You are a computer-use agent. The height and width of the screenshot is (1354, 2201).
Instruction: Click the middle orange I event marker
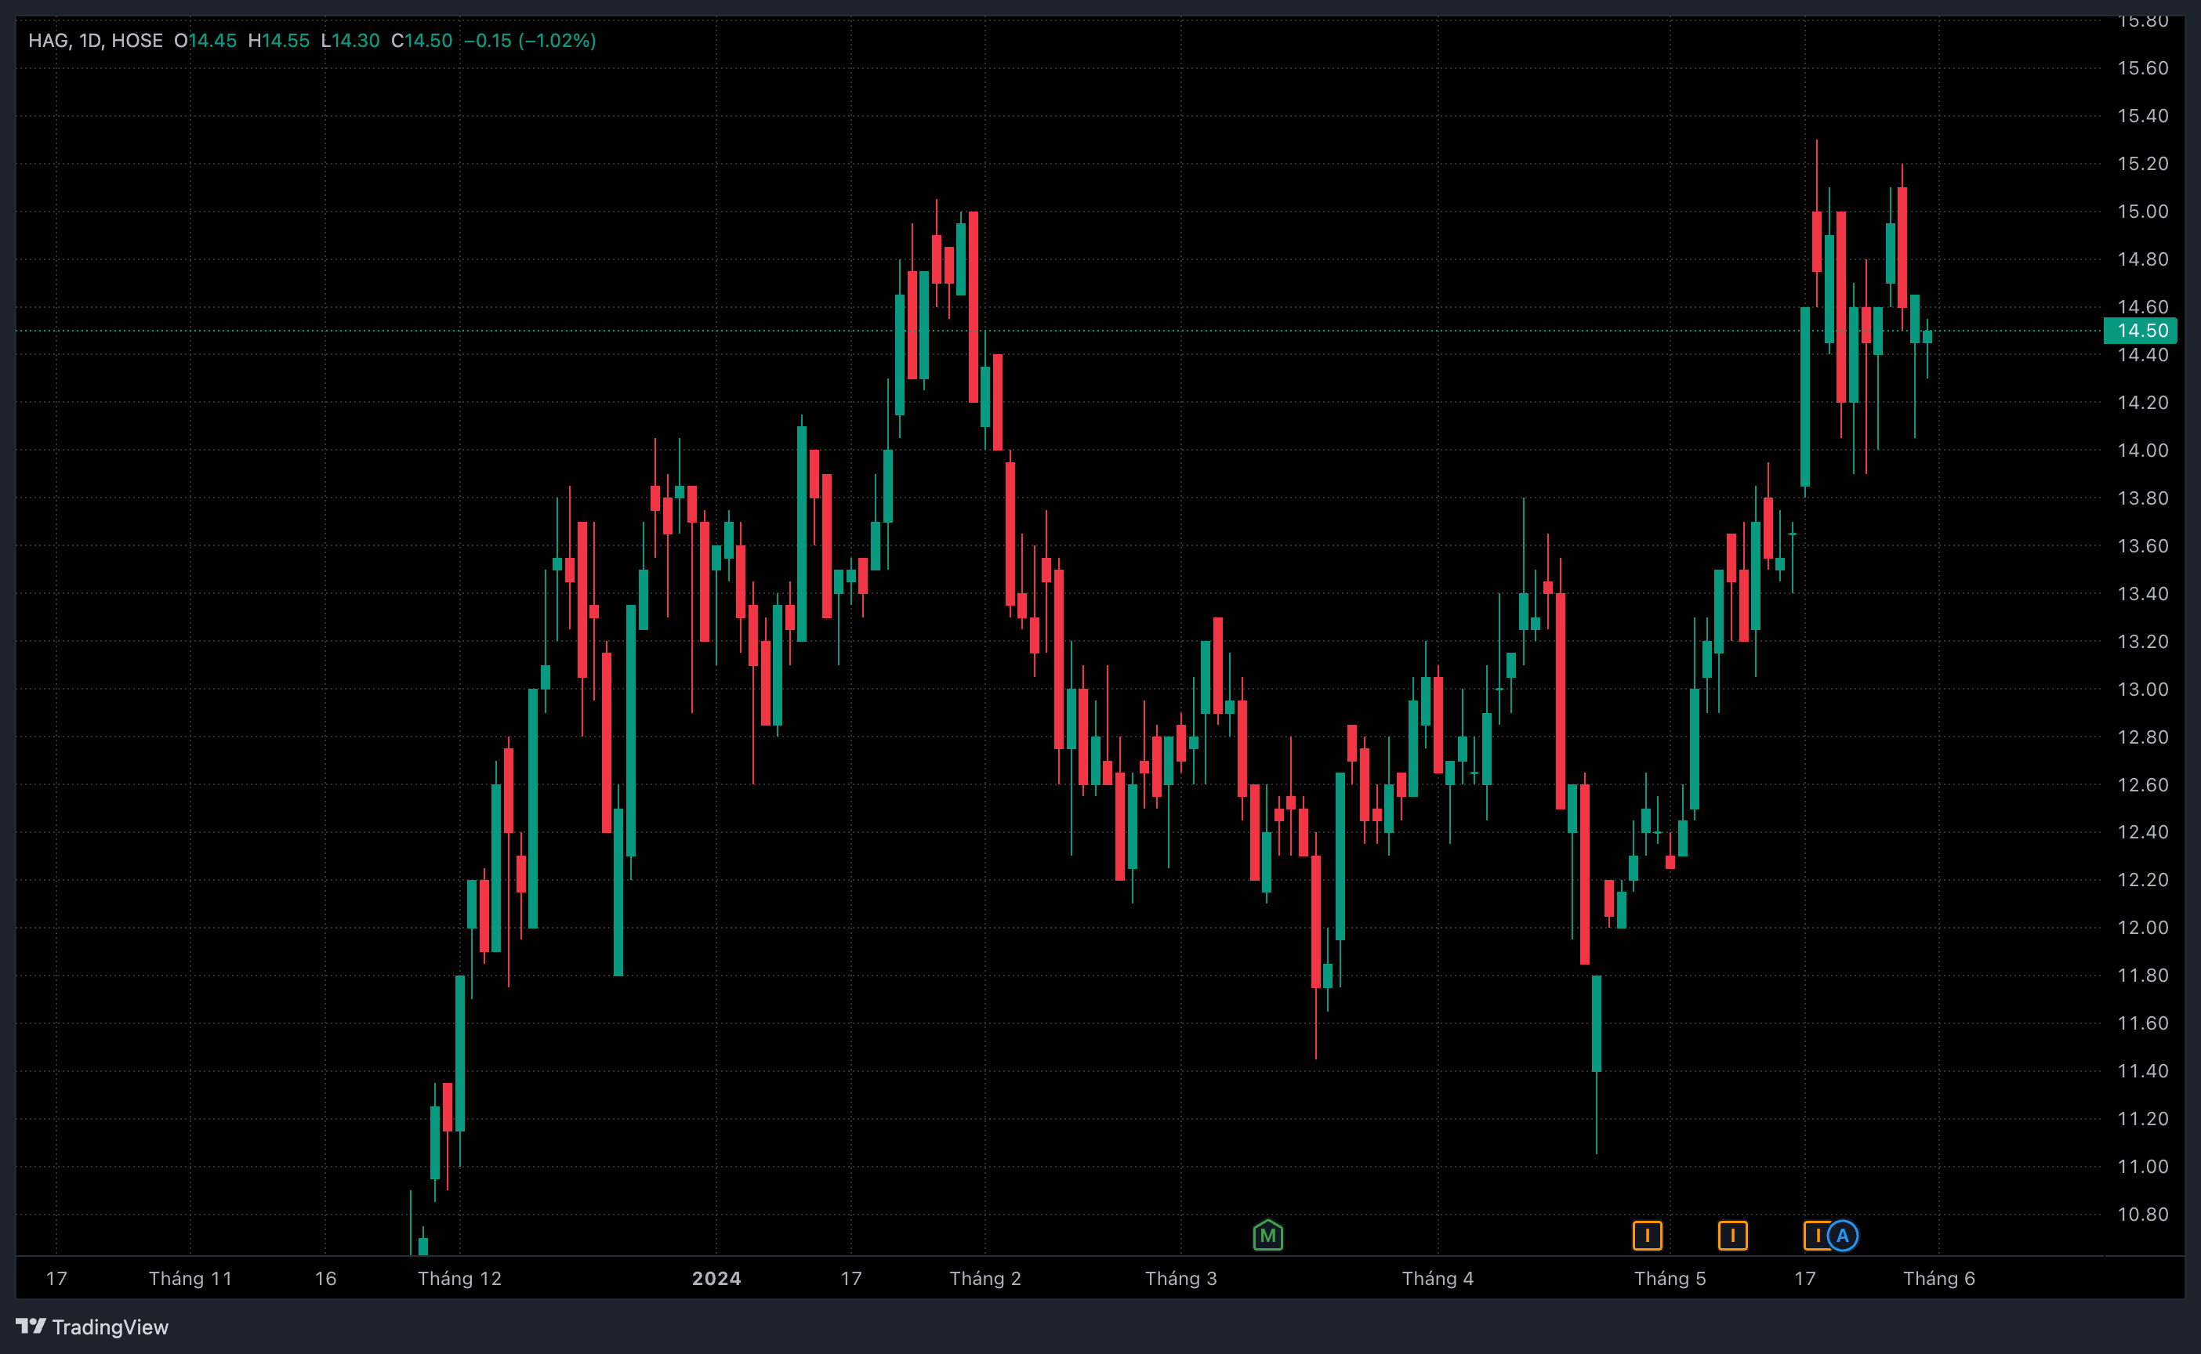tap(1732, 1236)
